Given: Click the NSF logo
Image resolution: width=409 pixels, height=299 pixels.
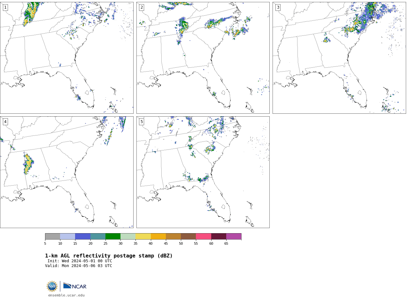Looking at the screenshot, I should coord(52,286).
